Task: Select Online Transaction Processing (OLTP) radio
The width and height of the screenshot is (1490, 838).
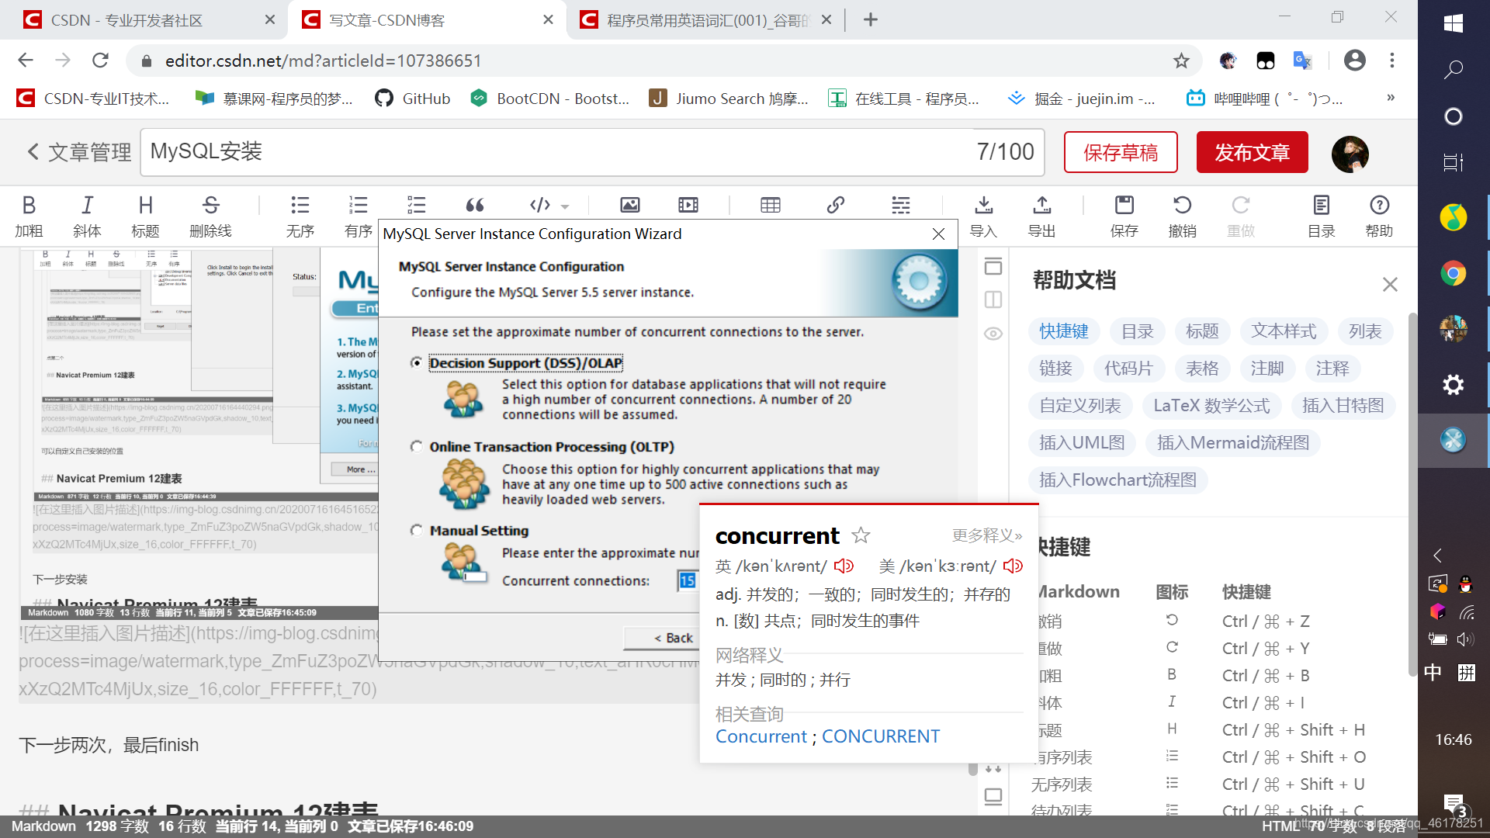Action: click(417, 447)
